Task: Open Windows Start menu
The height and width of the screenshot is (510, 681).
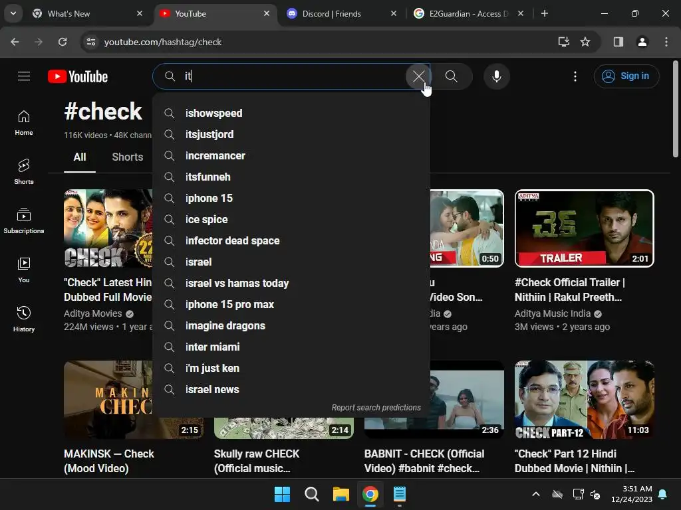Action: 282,494
